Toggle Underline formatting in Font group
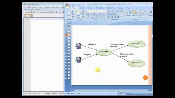175x98 pixels. coord(94,14)
